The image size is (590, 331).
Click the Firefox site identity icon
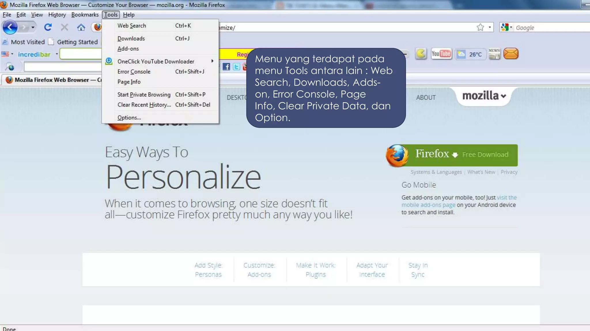tap(98, 27)
